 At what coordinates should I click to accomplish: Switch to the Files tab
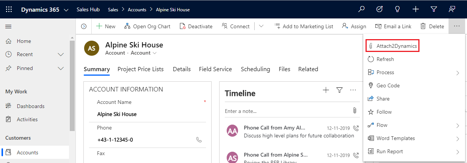point(284,69)
